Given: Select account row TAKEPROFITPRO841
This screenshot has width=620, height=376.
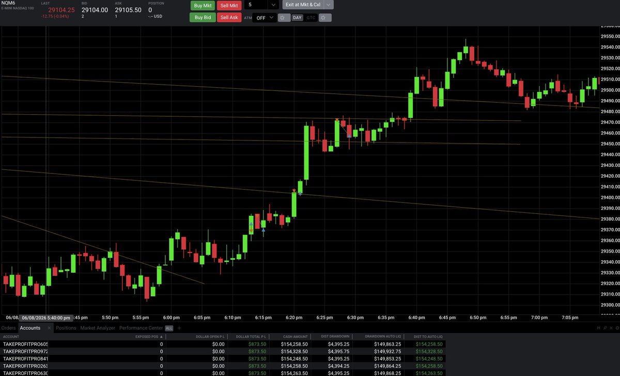Looking at the screenshot, I should 222,358.
